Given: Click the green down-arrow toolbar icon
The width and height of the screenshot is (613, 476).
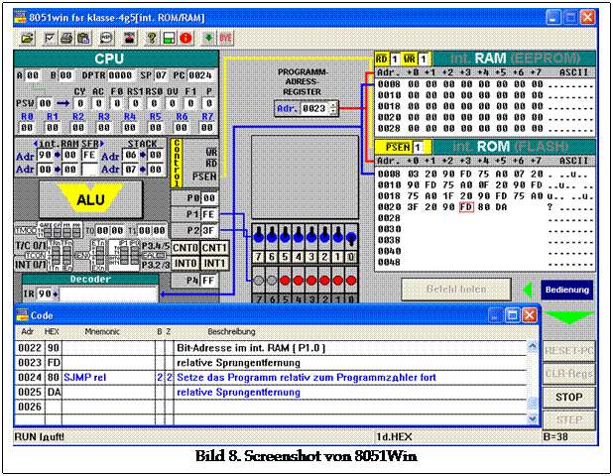Looking at the screenshot, I should coord(208,39).
